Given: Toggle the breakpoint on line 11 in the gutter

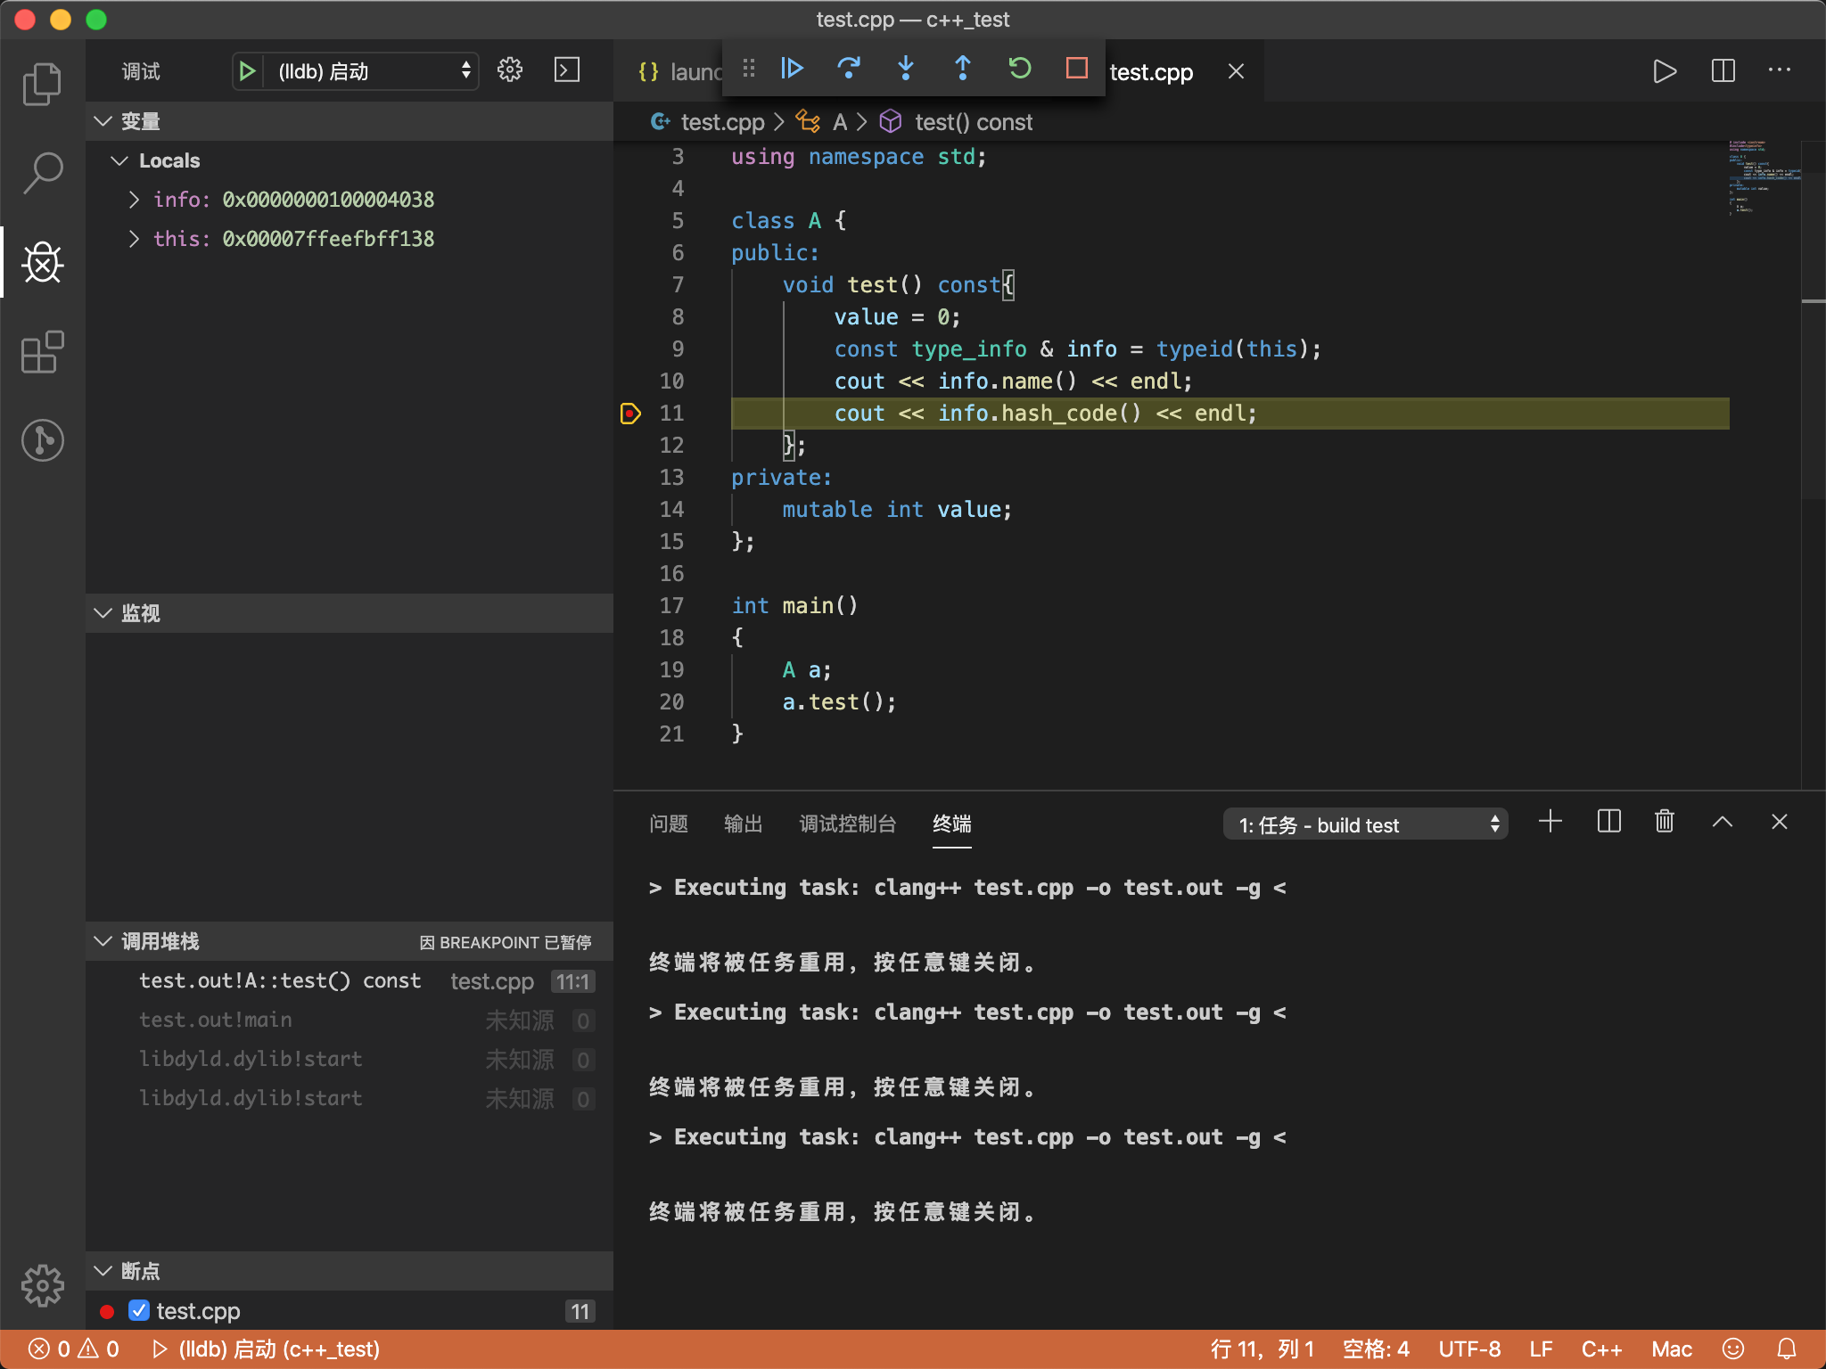Looking at the screenshot, I should pos(630,414).
